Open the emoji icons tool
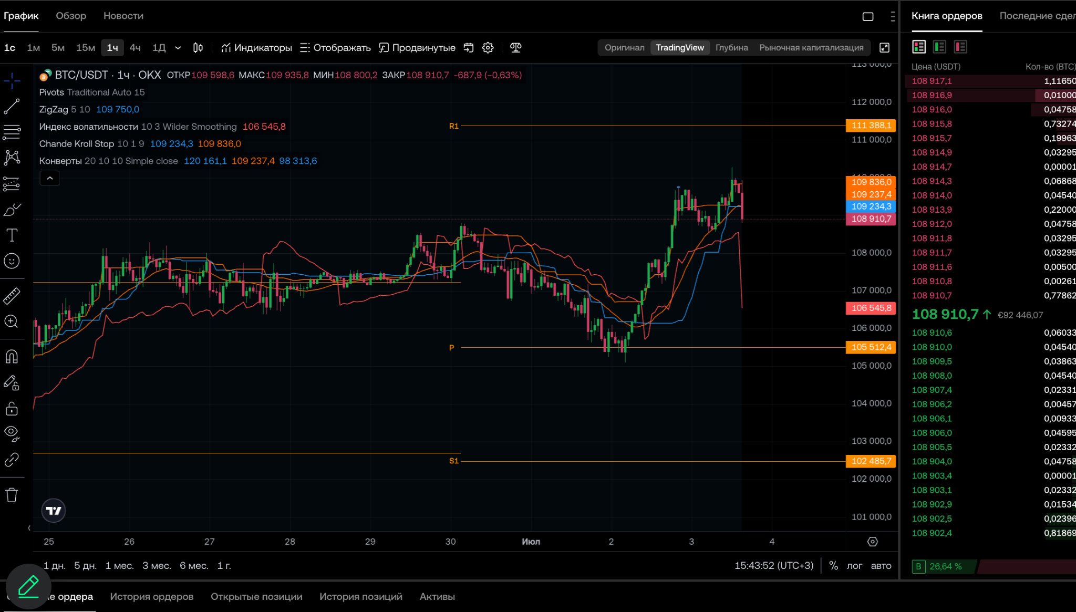Screen dimensions: 1076x612 coord(12,261)
